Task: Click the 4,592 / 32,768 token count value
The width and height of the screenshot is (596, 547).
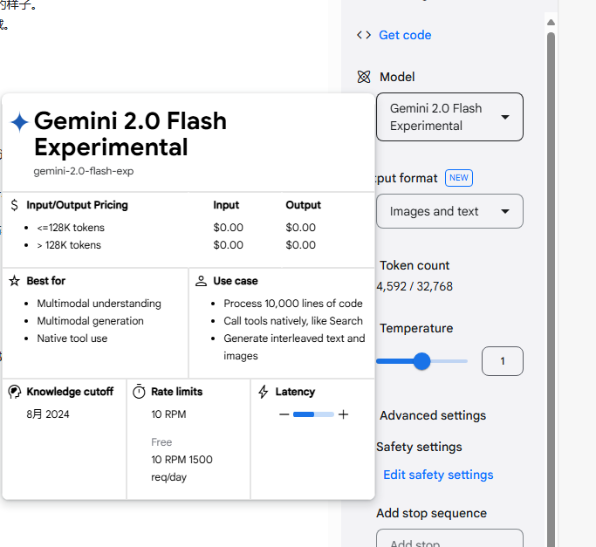Action: tap(414, 286)
